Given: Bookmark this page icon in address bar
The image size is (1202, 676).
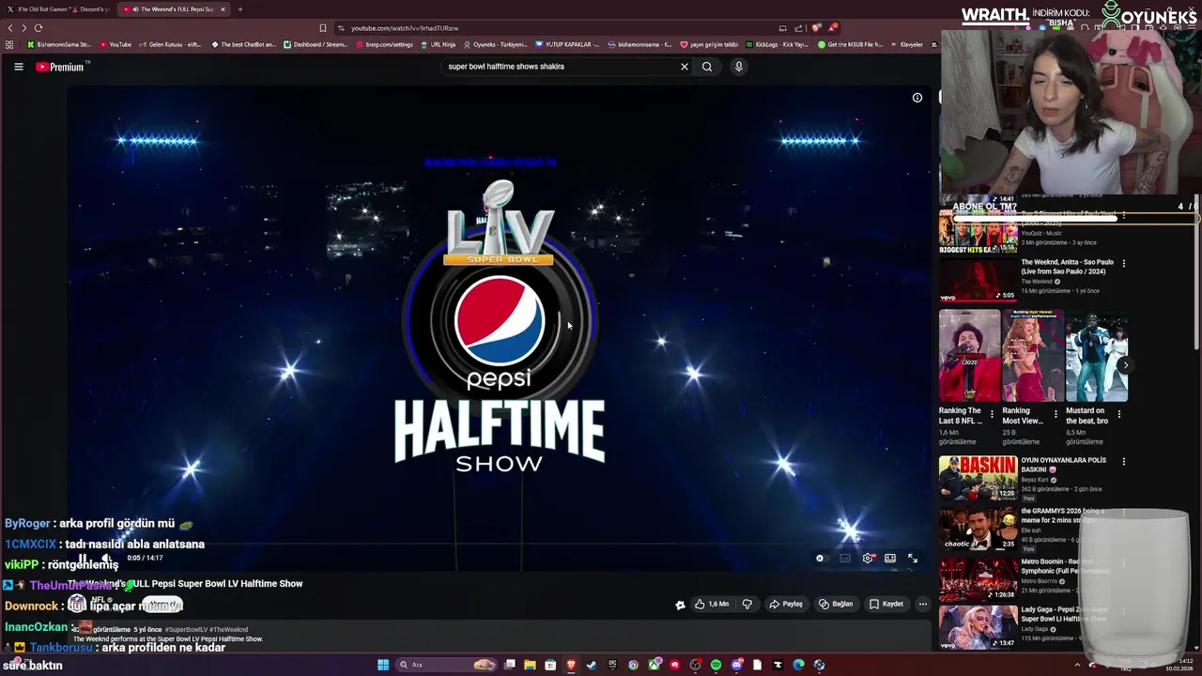Looking at the screenshot, I should (x=323, y=28).
